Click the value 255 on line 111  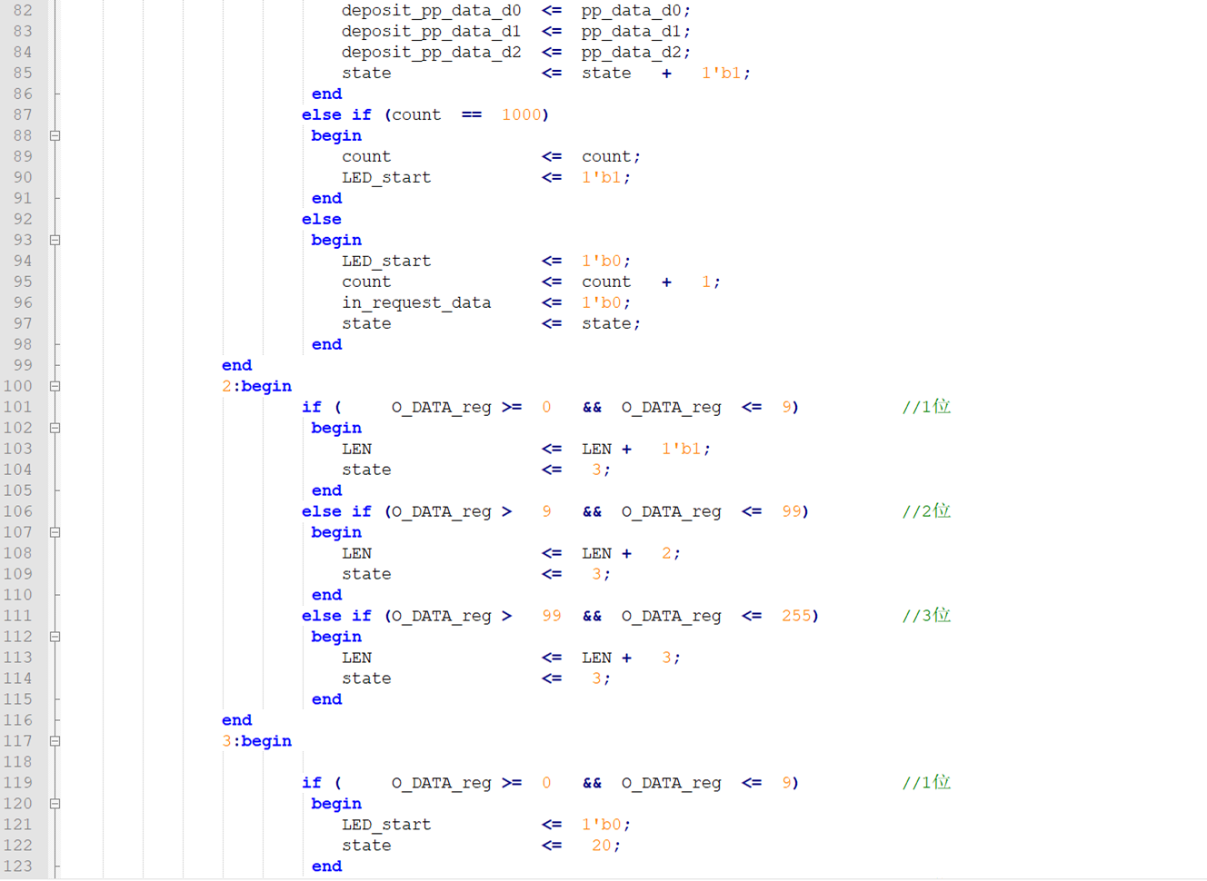pos(795,616)
